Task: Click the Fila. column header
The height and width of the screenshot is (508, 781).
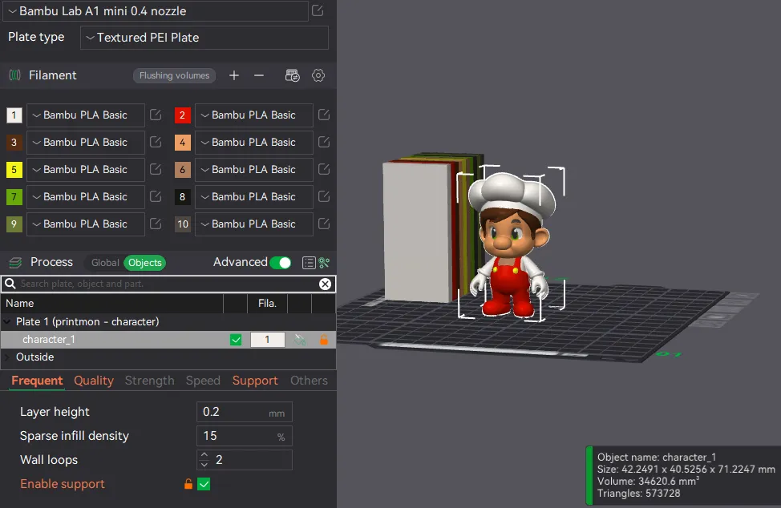Action: pyautogui.click(x=268, y=304)
